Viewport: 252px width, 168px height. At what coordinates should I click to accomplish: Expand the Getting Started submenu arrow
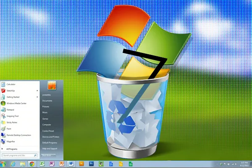(37, 97)
